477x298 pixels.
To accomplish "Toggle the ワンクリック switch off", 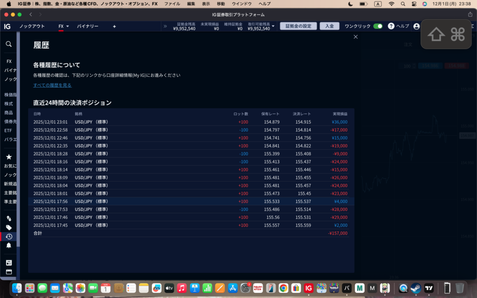I will pos(378,26).
